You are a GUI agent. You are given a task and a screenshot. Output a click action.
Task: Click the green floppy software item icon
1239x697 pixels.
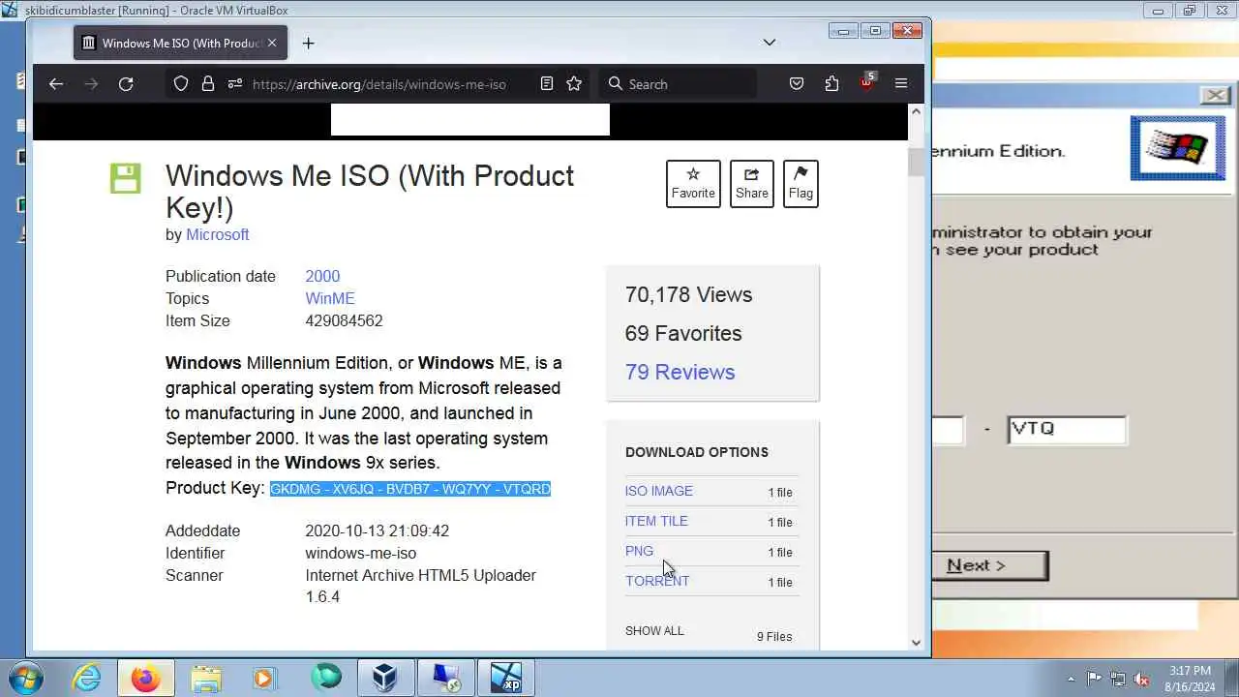pos(125,178)
